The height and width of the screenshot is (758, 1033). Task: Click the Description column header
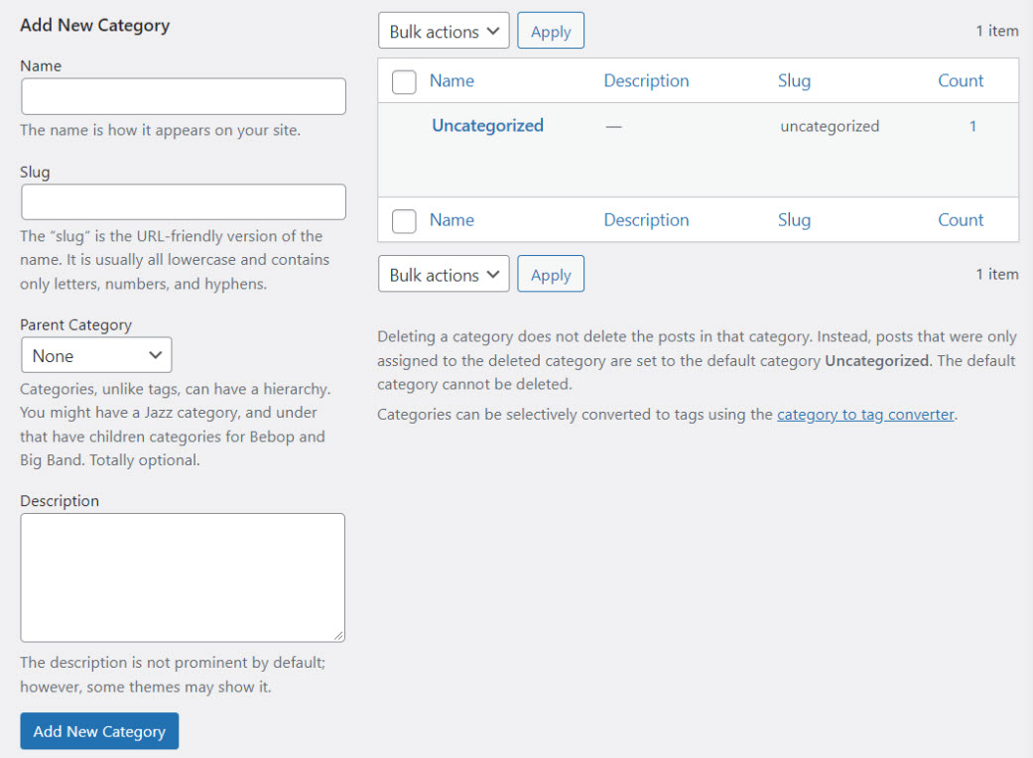(646, 80)
